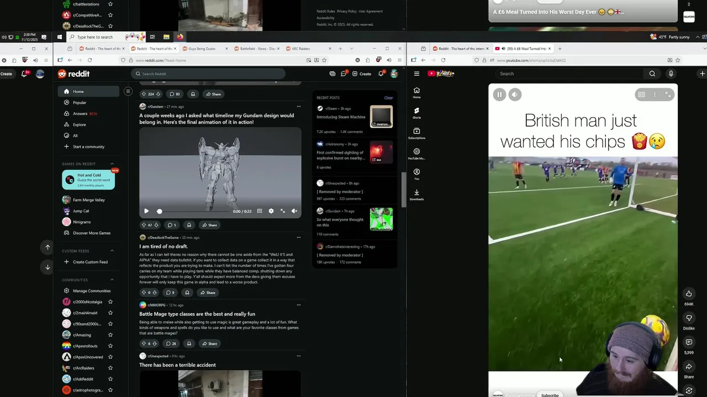
Task: Favorite r/ArcRaiders with star
Action: (110, 368)
